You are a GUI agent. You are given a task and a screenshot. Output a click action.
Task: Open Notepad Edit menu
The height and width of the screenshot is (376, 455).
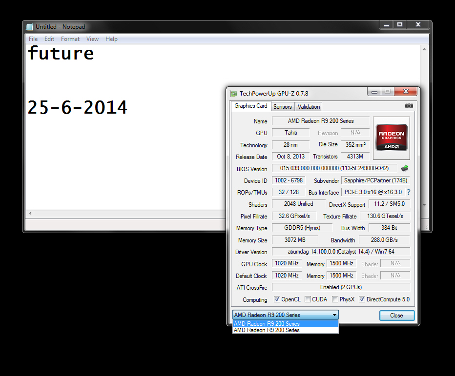(x=49, y=39)
